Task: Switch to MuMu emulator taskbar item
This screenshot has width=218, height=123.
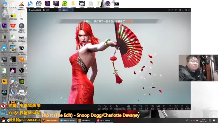Action: tap(68, 120)
